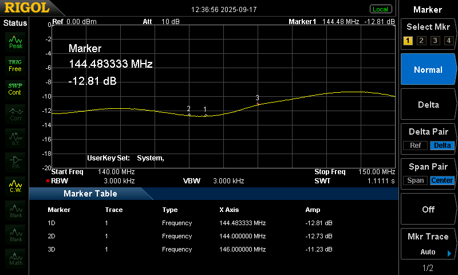This screenshot has width=458, height=275.
Task: Click the SWP Cont sweep icon
Action: (x=15, y=89)
